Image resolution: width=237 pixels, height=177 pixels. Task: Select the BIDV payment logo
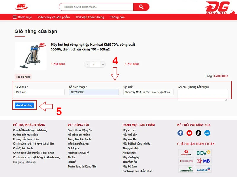pyautogui.click(x=204, y=153)
